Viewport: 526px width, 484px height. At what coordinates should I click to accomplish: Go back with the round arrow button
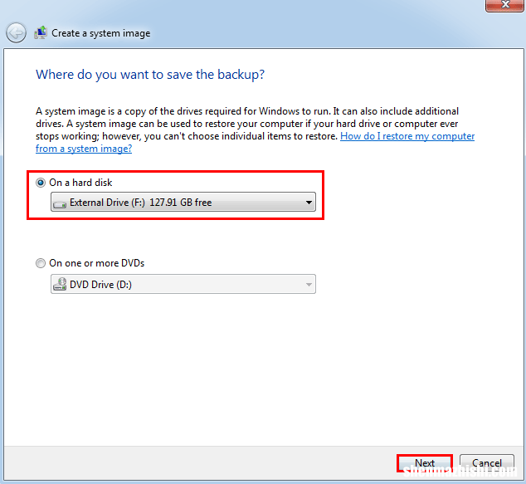[16, 33]
